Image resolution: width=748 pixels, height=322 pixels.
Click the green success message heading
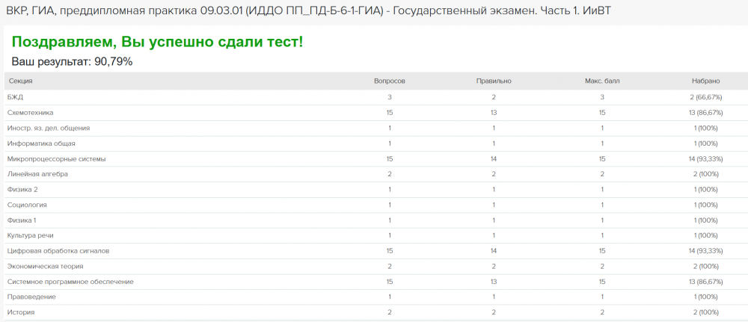(157, 41)
